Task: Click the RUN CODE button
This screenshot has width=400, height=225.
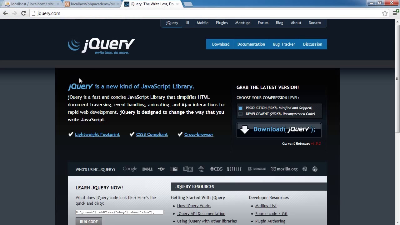Action: [x=89, y=222]
